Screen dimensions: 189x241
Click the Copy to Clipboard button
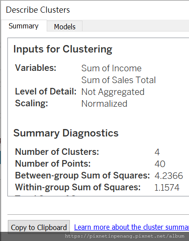(39, 227)
